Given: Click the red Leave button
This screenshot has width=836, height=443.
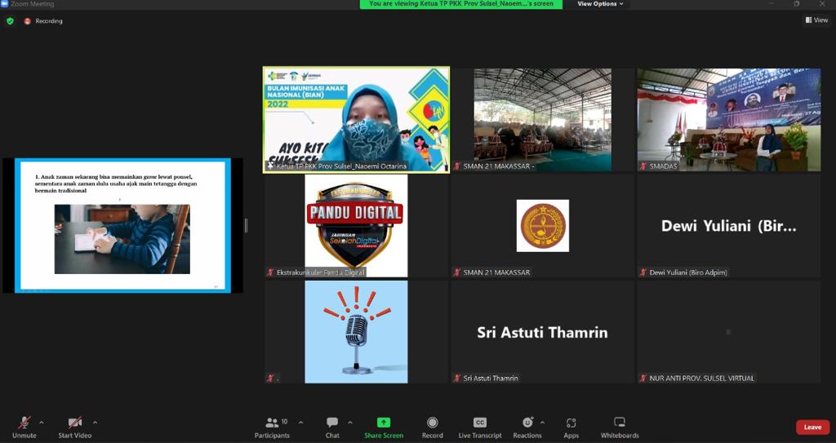Looking at the screenshot, I should pyautogui.click(x=812, y=427).
